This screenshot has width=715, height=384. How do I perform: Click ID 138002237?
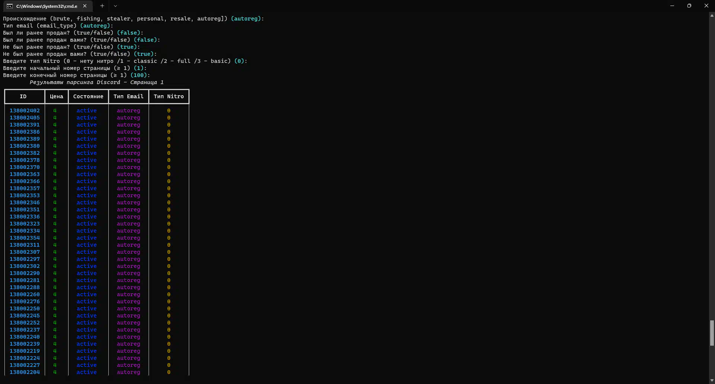coord(25,330)
